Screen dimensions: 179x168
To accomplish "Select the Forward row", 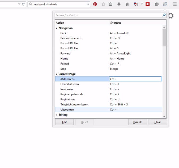I will pos(109,54).
